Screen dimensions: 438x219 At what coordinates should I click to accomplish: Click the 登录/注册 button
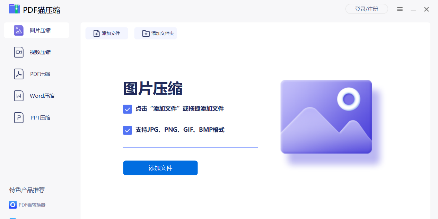coord(367,9)
